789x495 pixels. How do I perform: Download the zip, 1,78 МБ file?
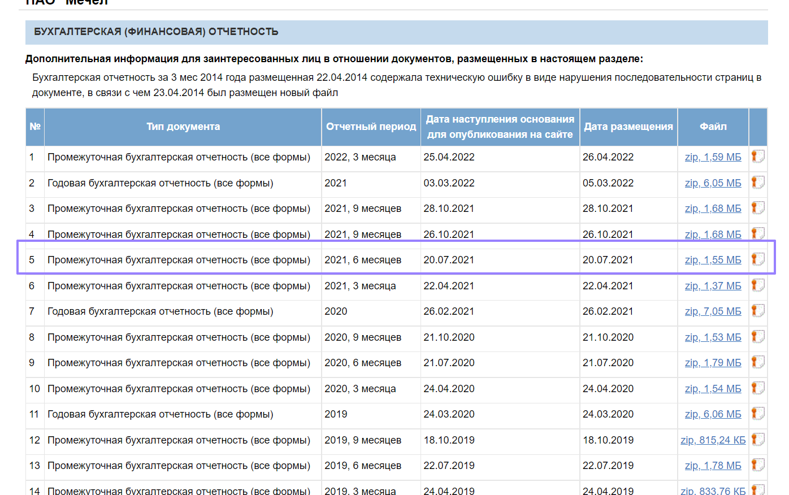713,466
